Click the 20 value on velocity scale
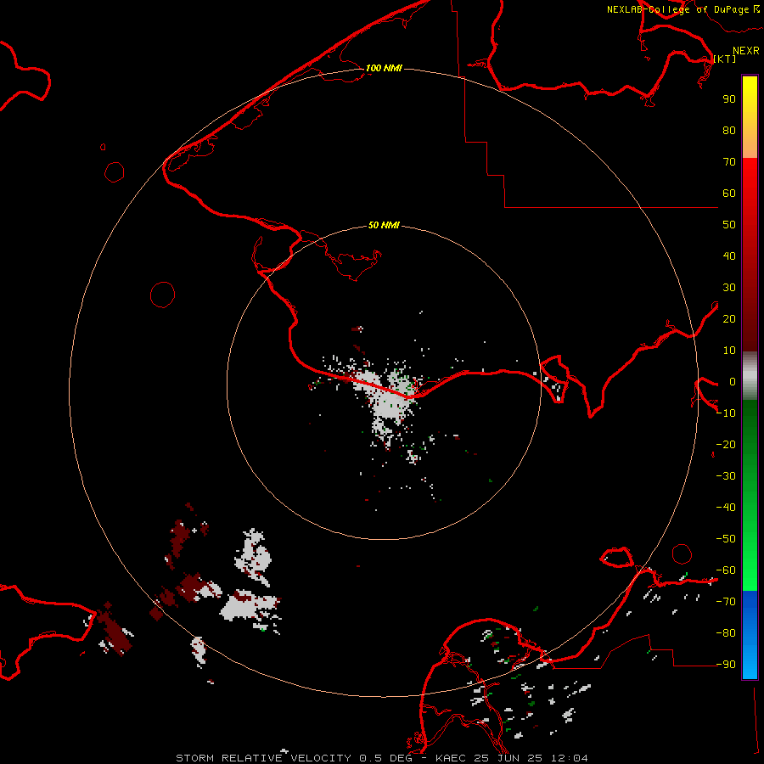 tap(729, 318)
